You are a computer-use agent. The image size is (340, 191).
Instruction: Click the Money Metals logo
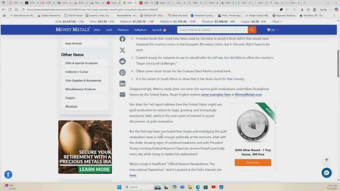point(73,29)
